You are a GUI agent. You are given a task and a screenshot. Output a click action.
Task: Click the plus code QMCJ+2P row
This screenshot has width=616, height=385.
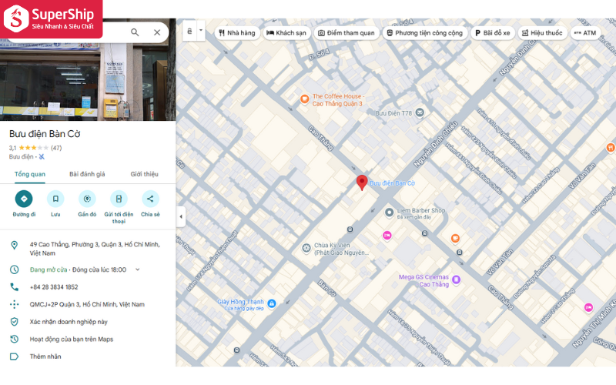coord(88,304)
